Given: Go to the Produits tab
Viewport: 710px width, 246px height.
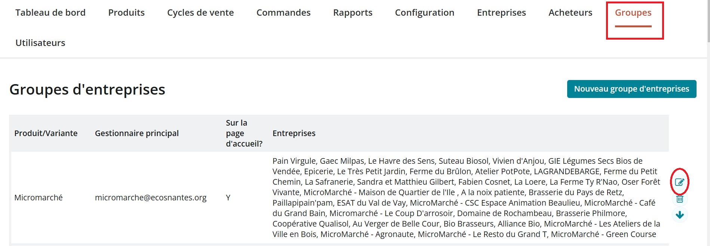Looking at the screenshot, I should [x=126, y=13].
